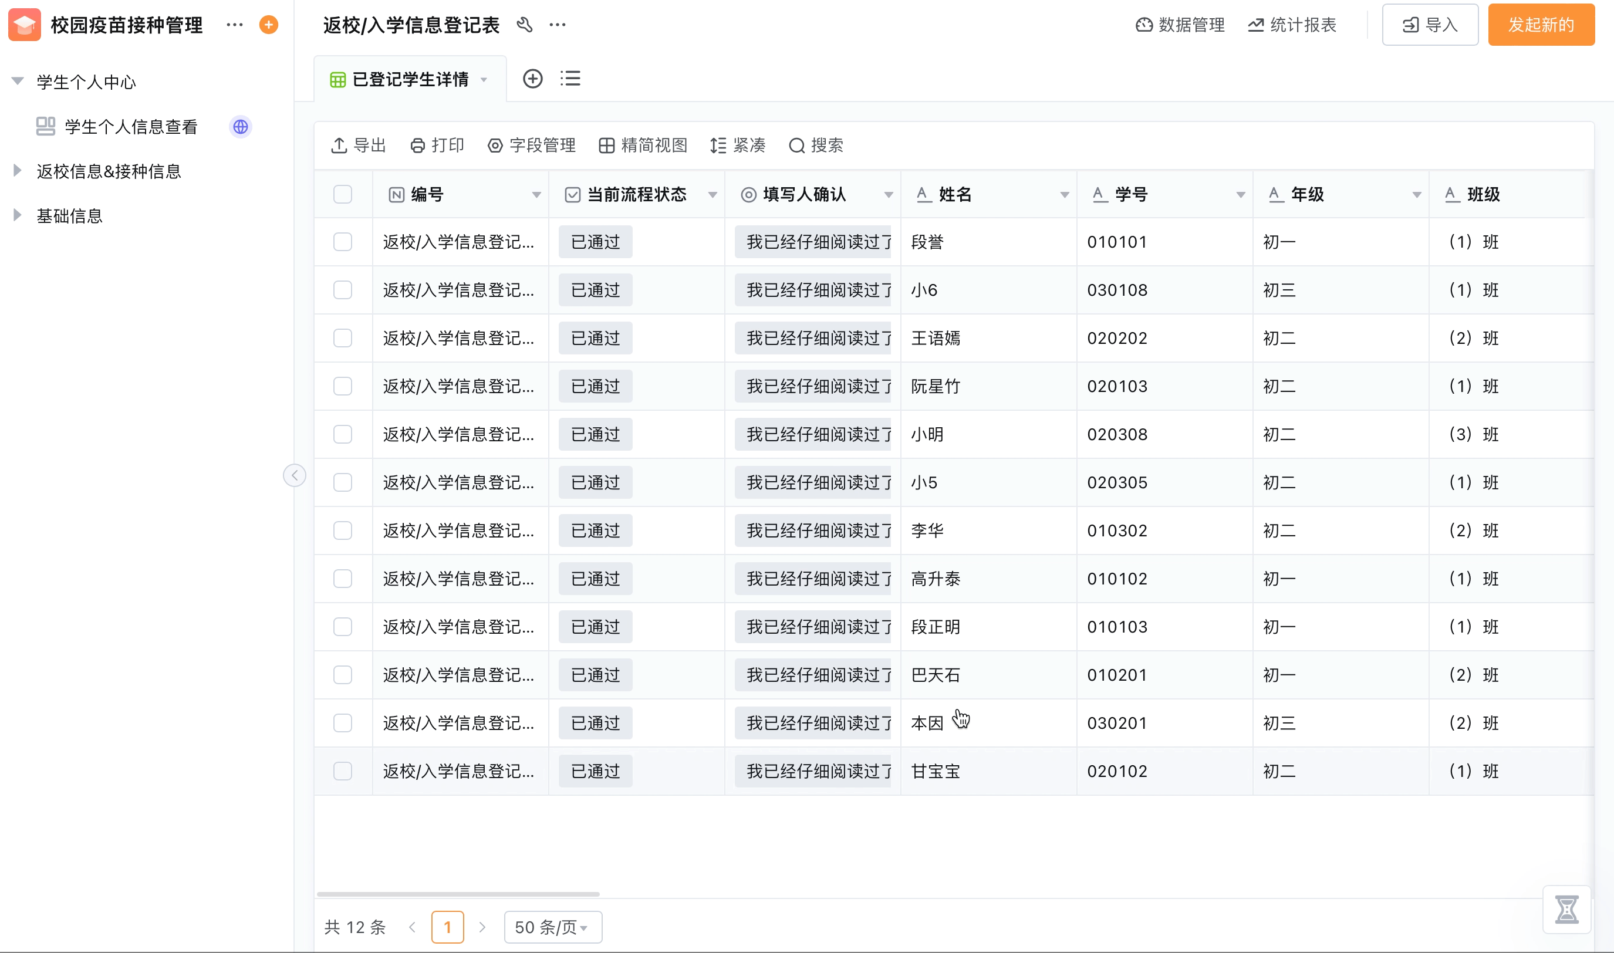Screen dimensions: 1614x953
Task: Open more options dots beside form title
Action: pos(558,25)
